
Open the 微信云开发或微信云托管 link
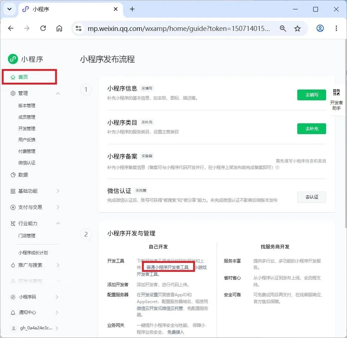(160, 309)
